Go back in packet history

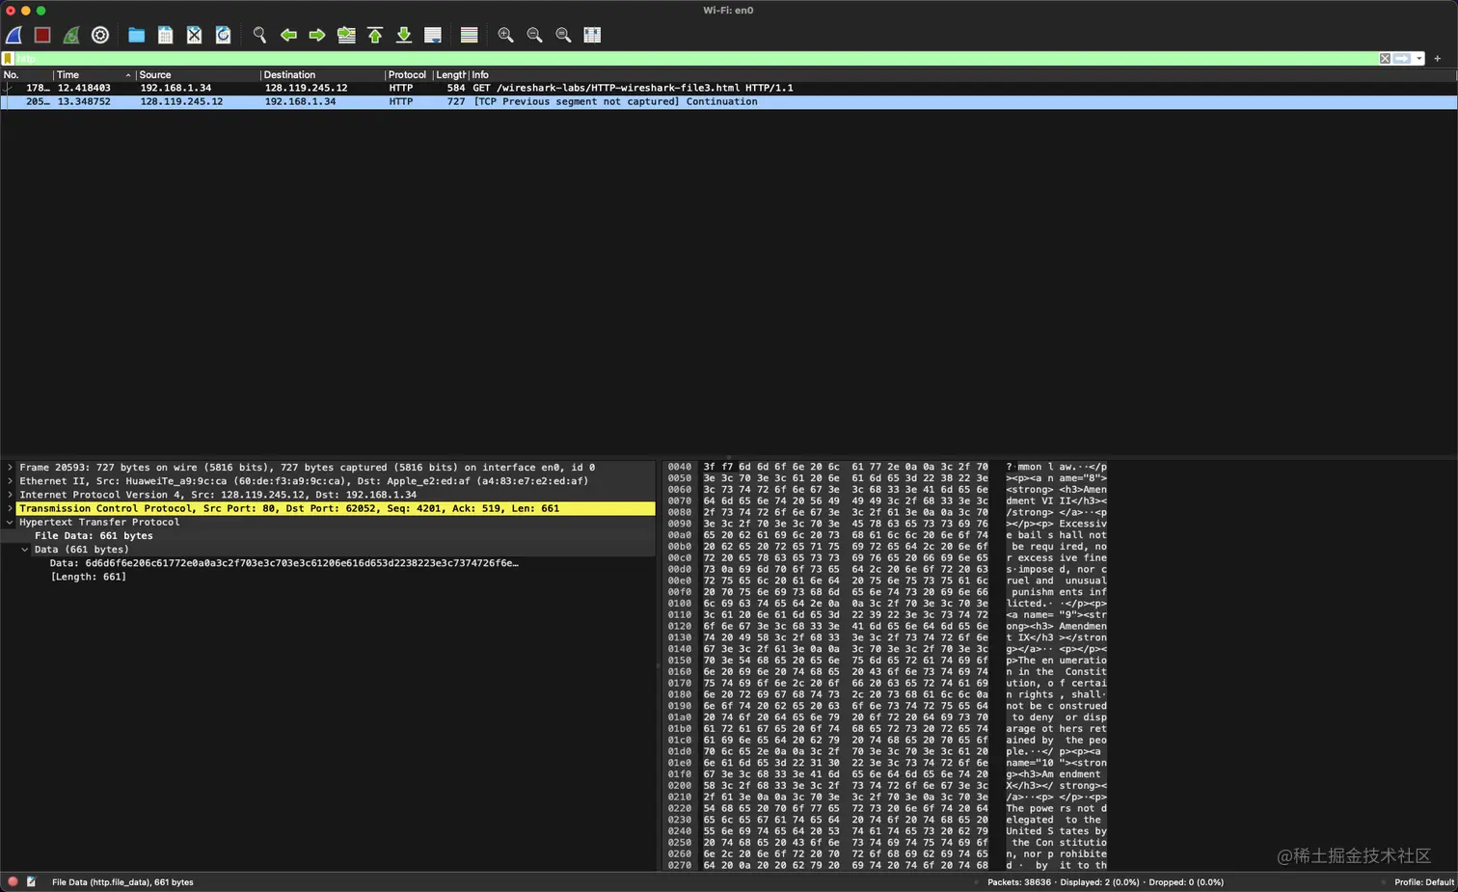(288, 35)
